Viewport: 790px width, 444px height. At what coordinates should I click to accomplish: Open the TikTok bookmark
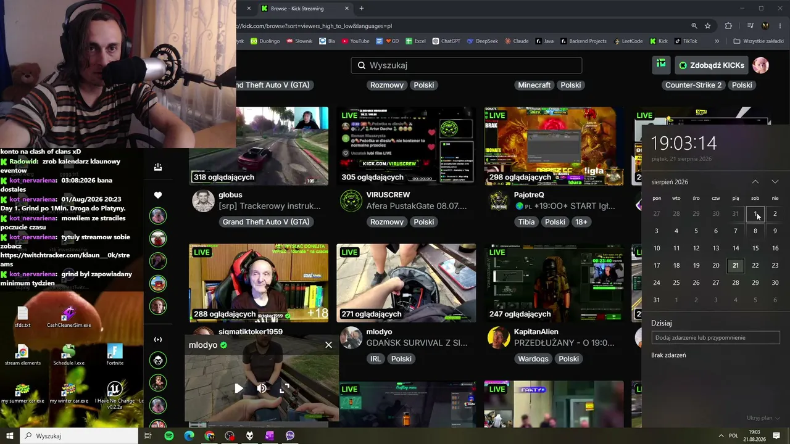click(686, 41)
